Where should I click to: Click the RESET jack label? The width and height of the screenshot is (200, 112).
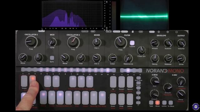93,31
